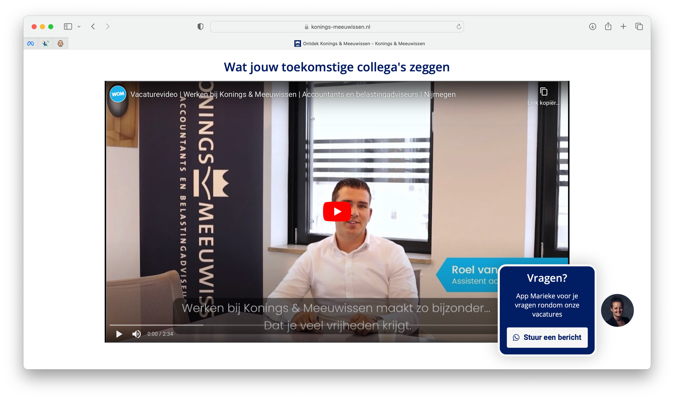Click the heading Wat jouw toekomstige collega's zeggen
674x400 pixels.
[337, 67]
